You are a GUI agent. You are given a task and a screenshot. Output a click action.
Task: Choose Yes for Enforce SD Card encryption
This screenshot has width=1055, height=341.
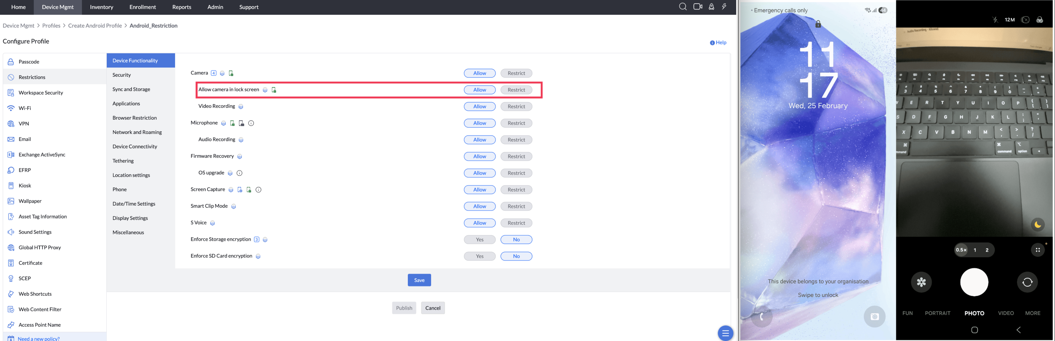tap(479, 256)
